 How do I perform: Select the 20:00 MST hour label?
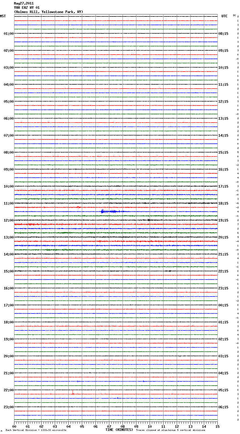pyautogui.click(x=8, y=356)
